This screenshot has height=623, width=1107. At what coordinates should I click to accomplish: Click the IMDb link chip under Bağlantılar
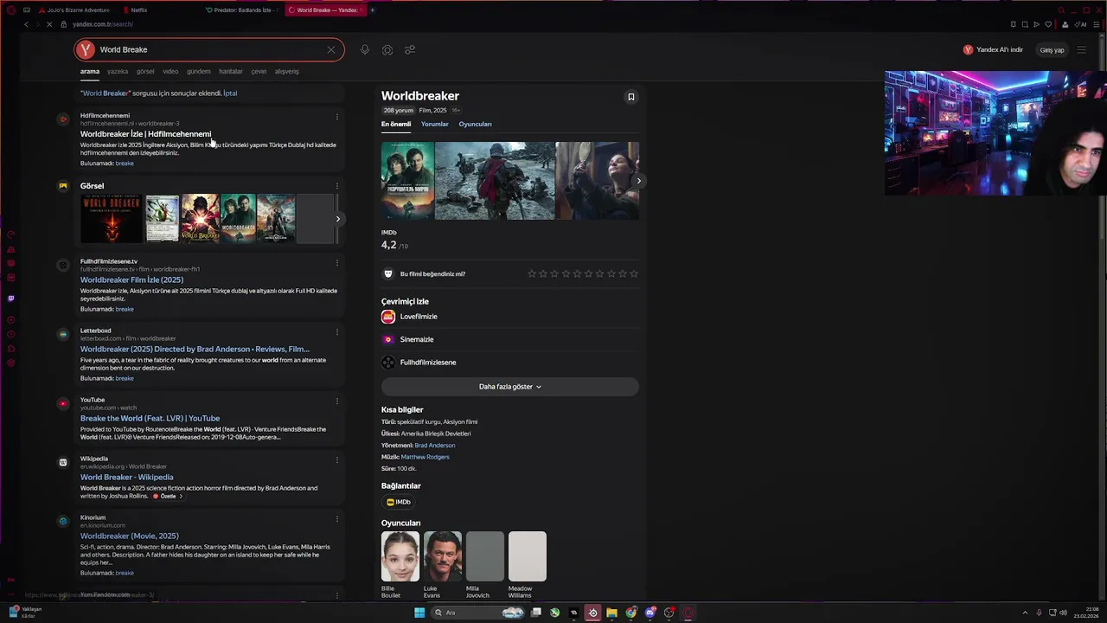pos(399,502)
